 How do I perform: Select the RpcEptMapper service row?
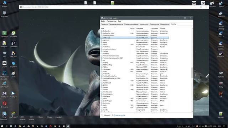coord(135,101)
